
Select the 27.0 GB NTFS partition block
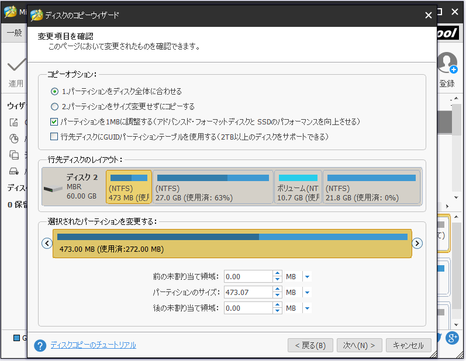pos(213,187)
